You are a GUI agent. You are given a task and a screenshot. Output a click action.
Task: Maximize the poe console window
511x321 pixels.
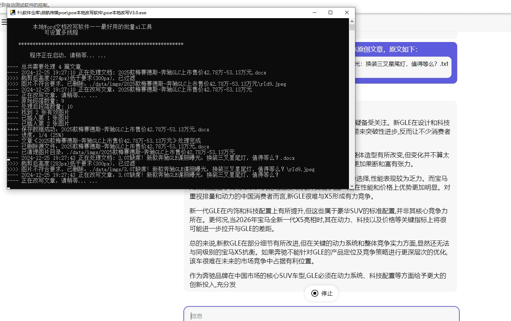tap(330, 12)
